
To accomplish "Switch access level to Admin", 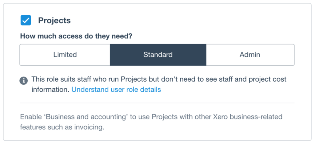I will (x=250, y=55).
